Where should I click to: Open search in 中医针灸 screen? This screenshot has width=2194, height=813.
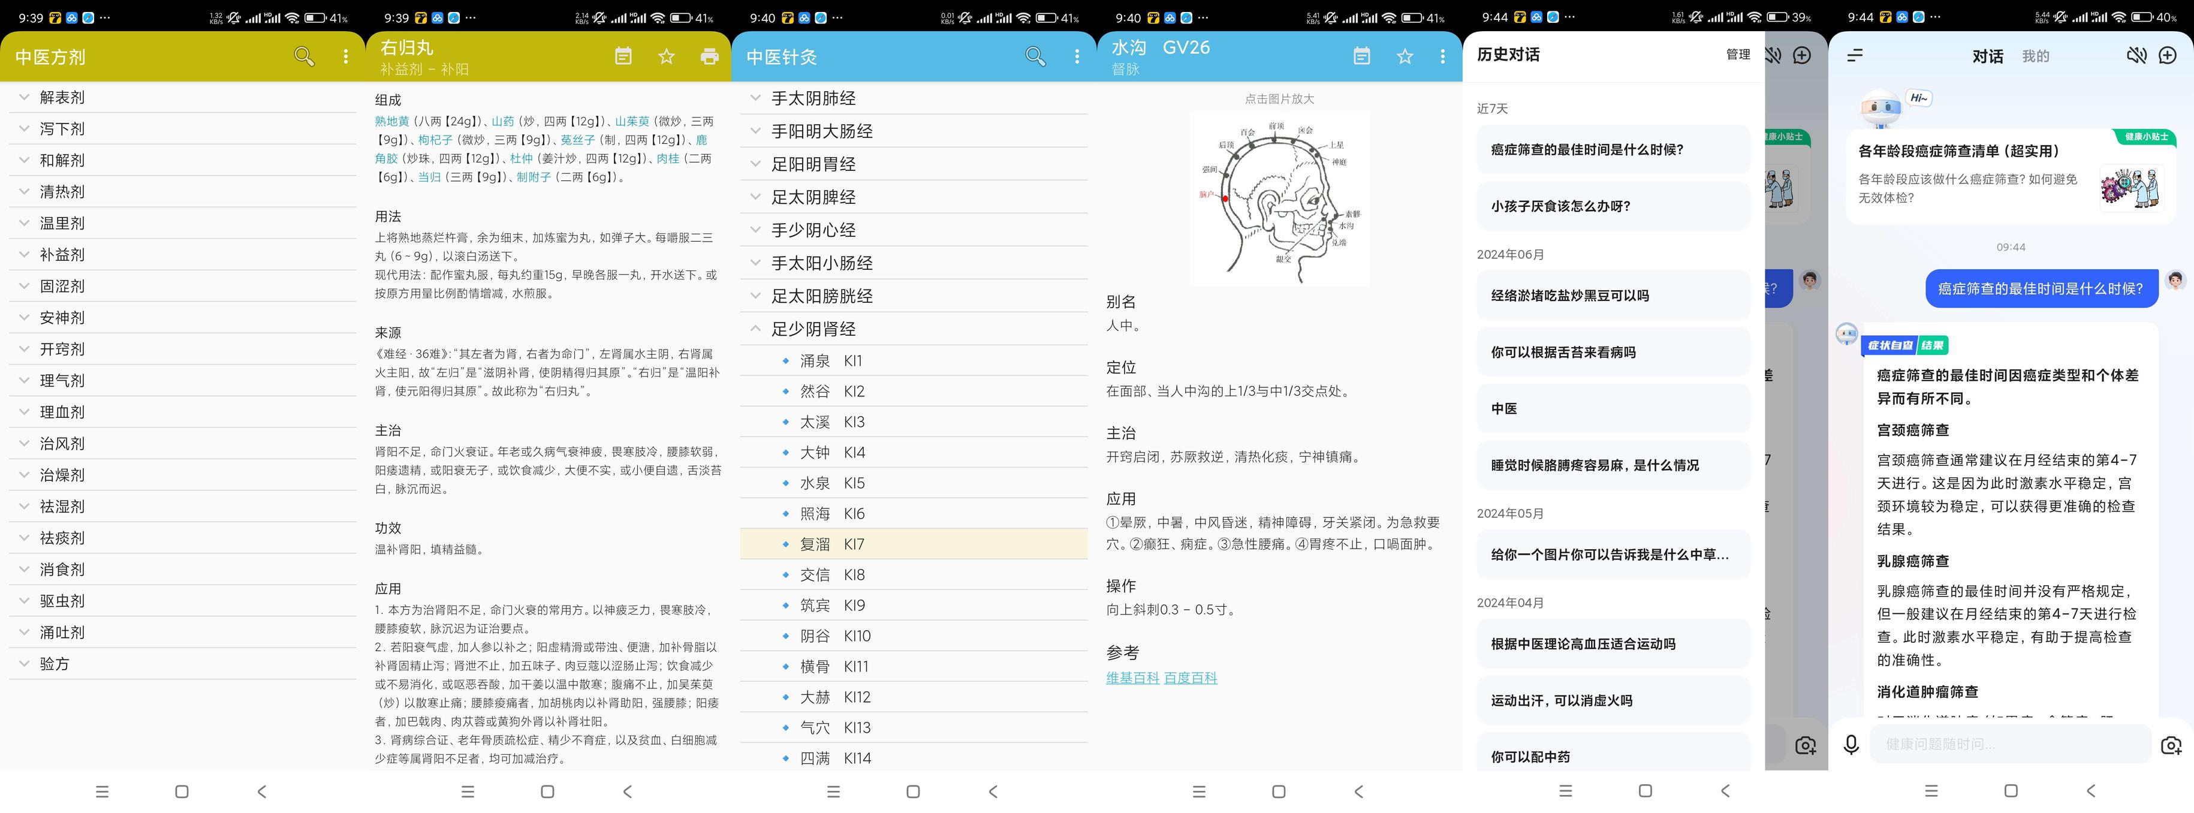click(x=1036, y=56)
